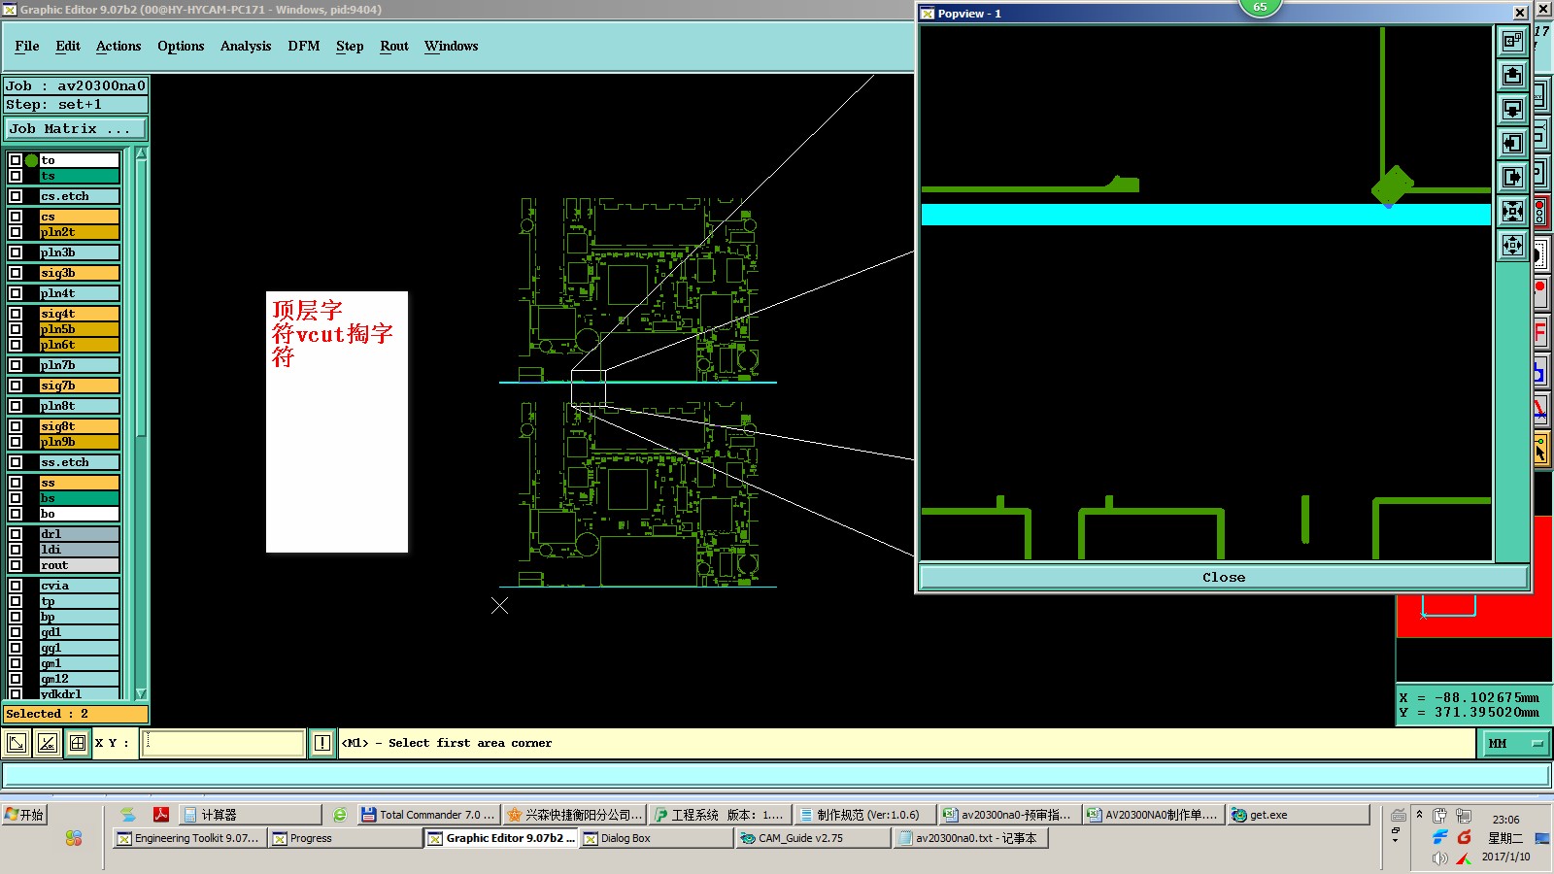
Task: Switch to Engineering Toolkit taskbar button
Action: click(x=188, y=838)
